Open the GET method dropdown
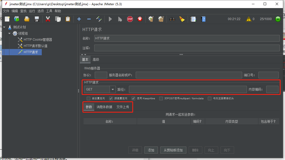The height and width of the screenshot is (160, 285). [x=113, y=89]
